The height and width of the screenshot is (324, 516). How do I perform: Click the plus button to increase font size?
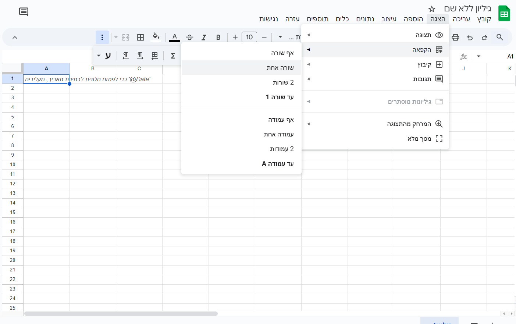point(235,37)
